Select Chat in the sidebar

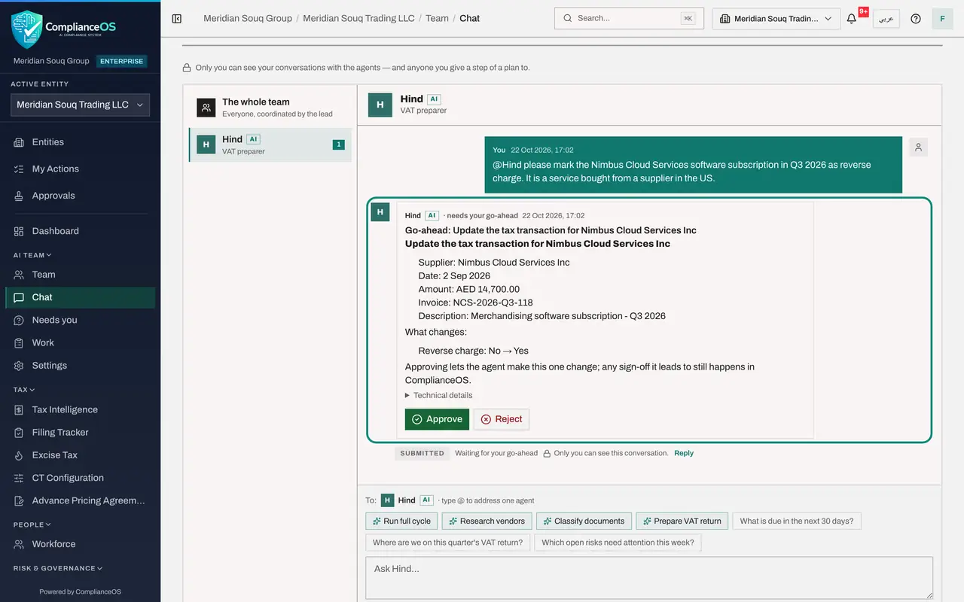coord(81,297)
